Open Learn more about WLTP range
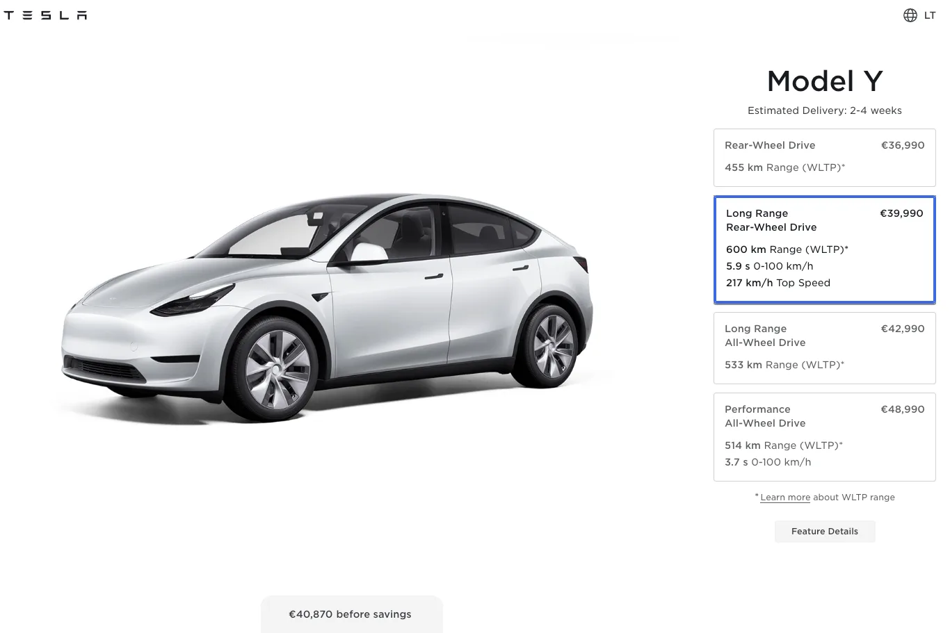Image resolution: width=950 pixels, height=633 pixels. click(785, 498)
